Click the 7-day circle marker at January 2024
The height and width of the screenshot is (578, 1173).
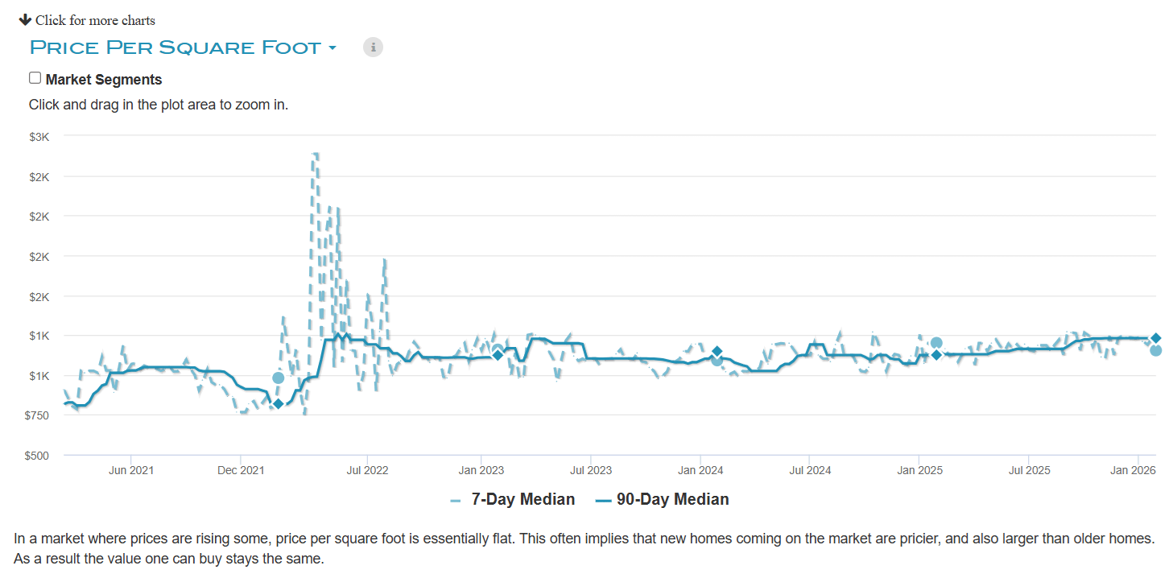coord(717,361)
